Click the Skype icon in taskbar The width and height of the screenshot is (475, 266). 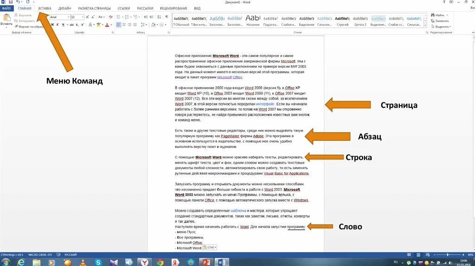98,262
